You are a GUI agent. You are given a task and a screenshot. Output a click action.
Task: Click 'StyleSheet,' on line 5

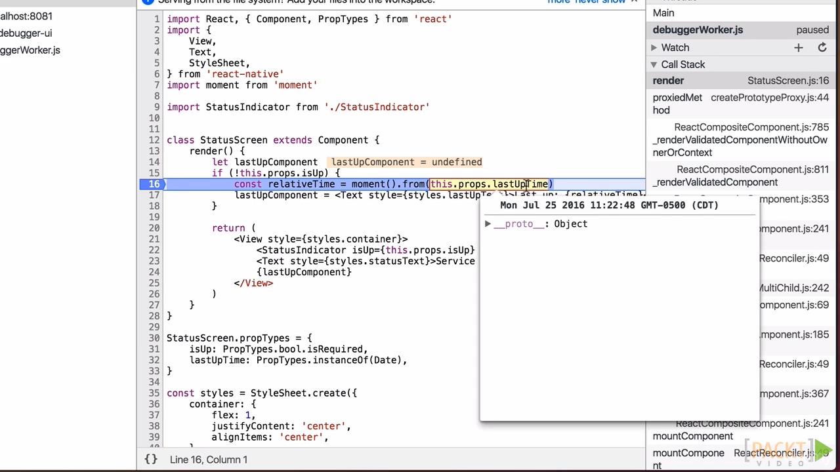(x=220, y=63)
